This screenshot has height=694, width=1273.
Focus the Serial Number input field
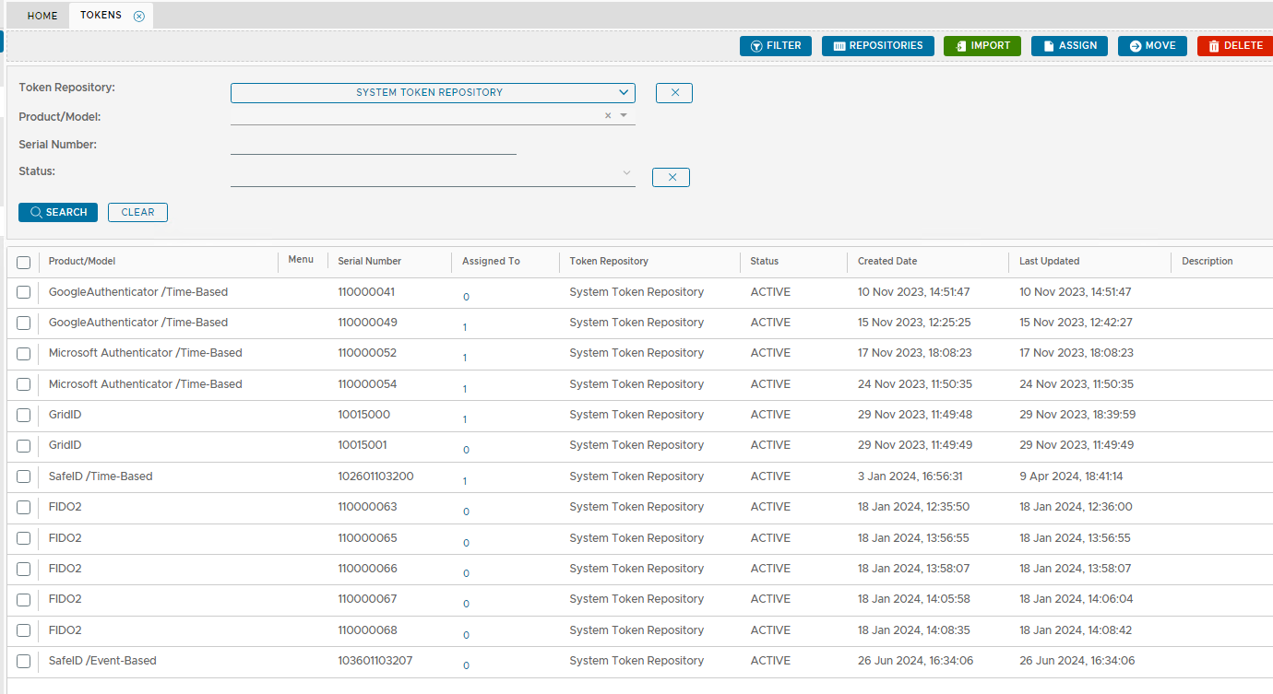pyautogui.click(x=373, y=145)
